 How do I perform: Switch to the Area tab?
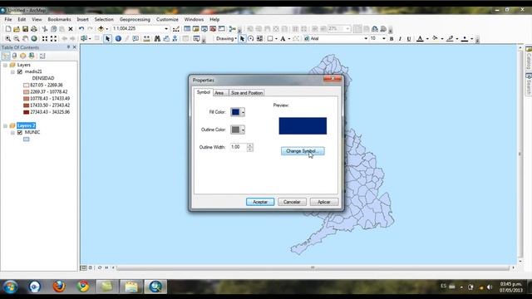pos(219,93)
